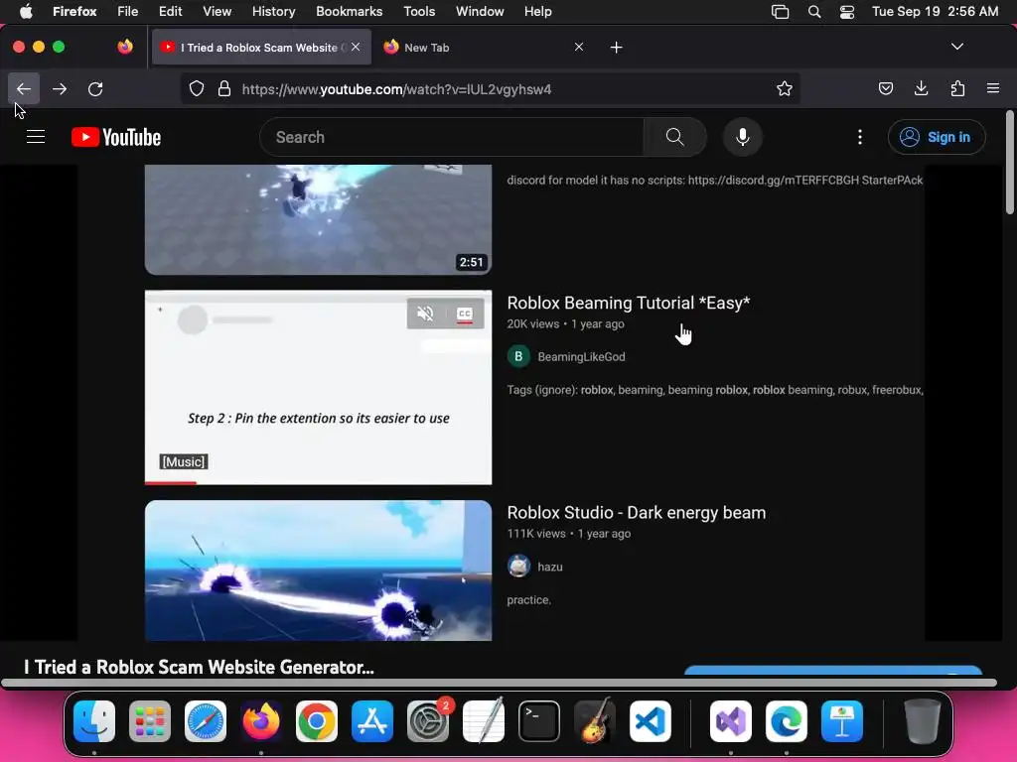Open the Tools menu

tap(419, 11)
